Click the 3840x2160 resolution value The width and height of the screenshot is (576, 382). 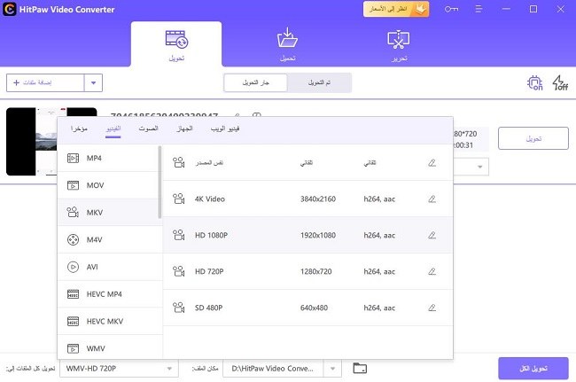click(x=318, y=199)
